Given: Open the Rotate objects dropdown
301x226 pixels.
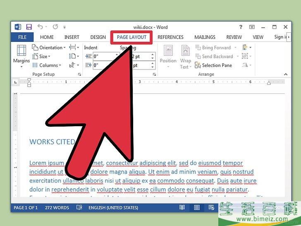Looking at the screenshot, I should [x=247, y=65].
